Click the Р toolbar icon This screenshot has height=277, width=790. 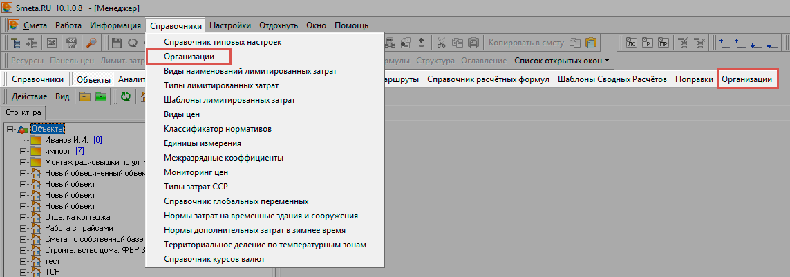pos(649,43)
